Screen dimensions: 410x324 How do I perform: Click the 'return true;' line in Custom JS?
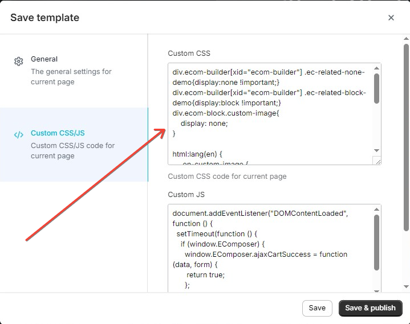[x=205, y=274]
